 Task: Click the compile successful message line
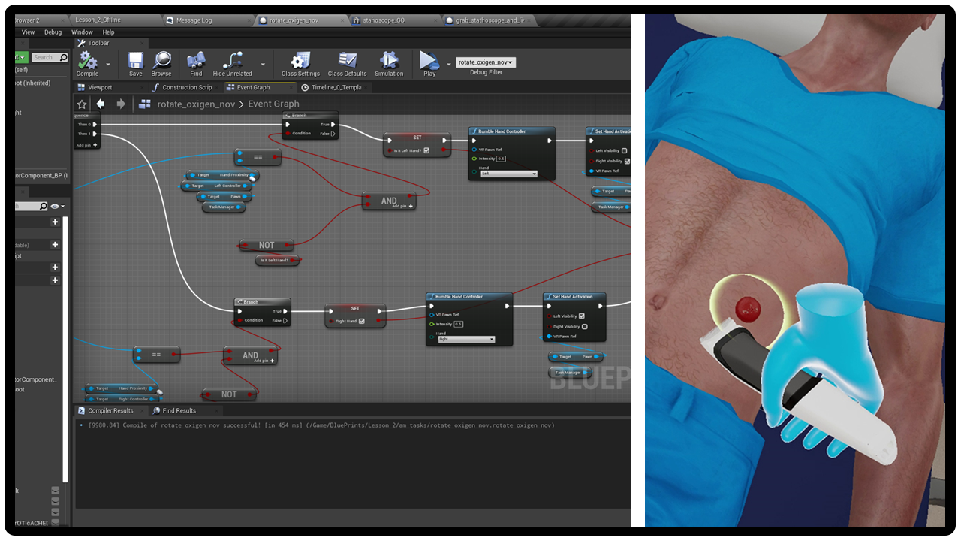coord(321,425)
